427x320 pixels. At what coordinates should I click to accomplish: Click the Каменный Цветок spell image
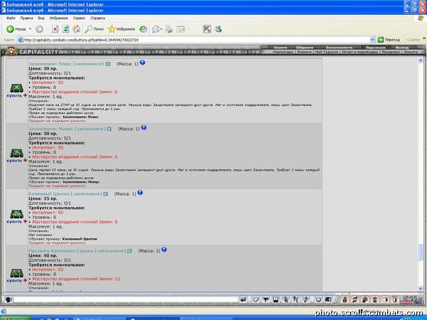click(x=16, y=214)
